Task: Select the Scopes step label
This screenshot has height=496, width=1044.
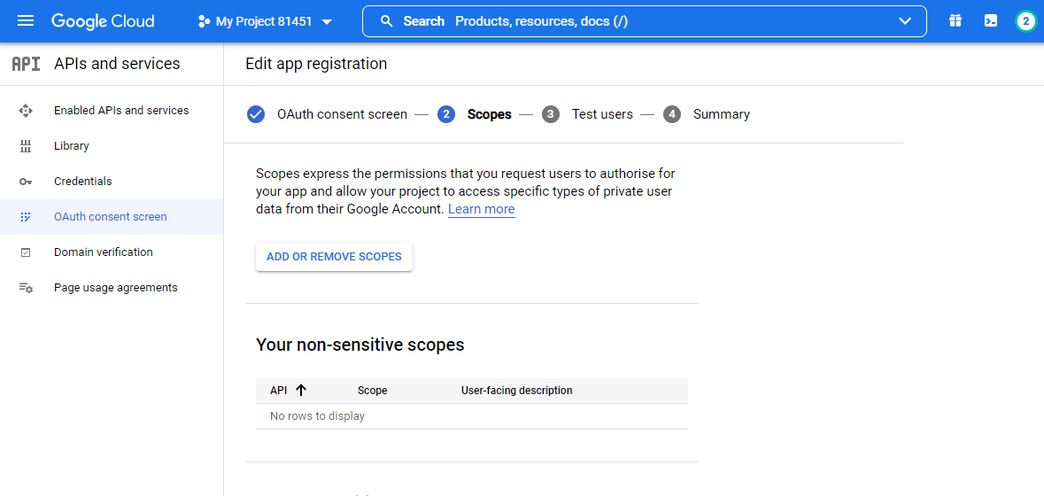Action: click(x=490, y=114)
